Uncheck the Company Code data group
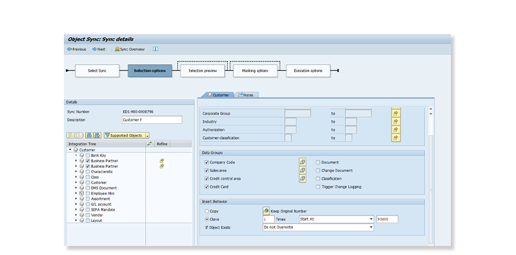This screenshot has height=255, width=516. coord(206,162)
